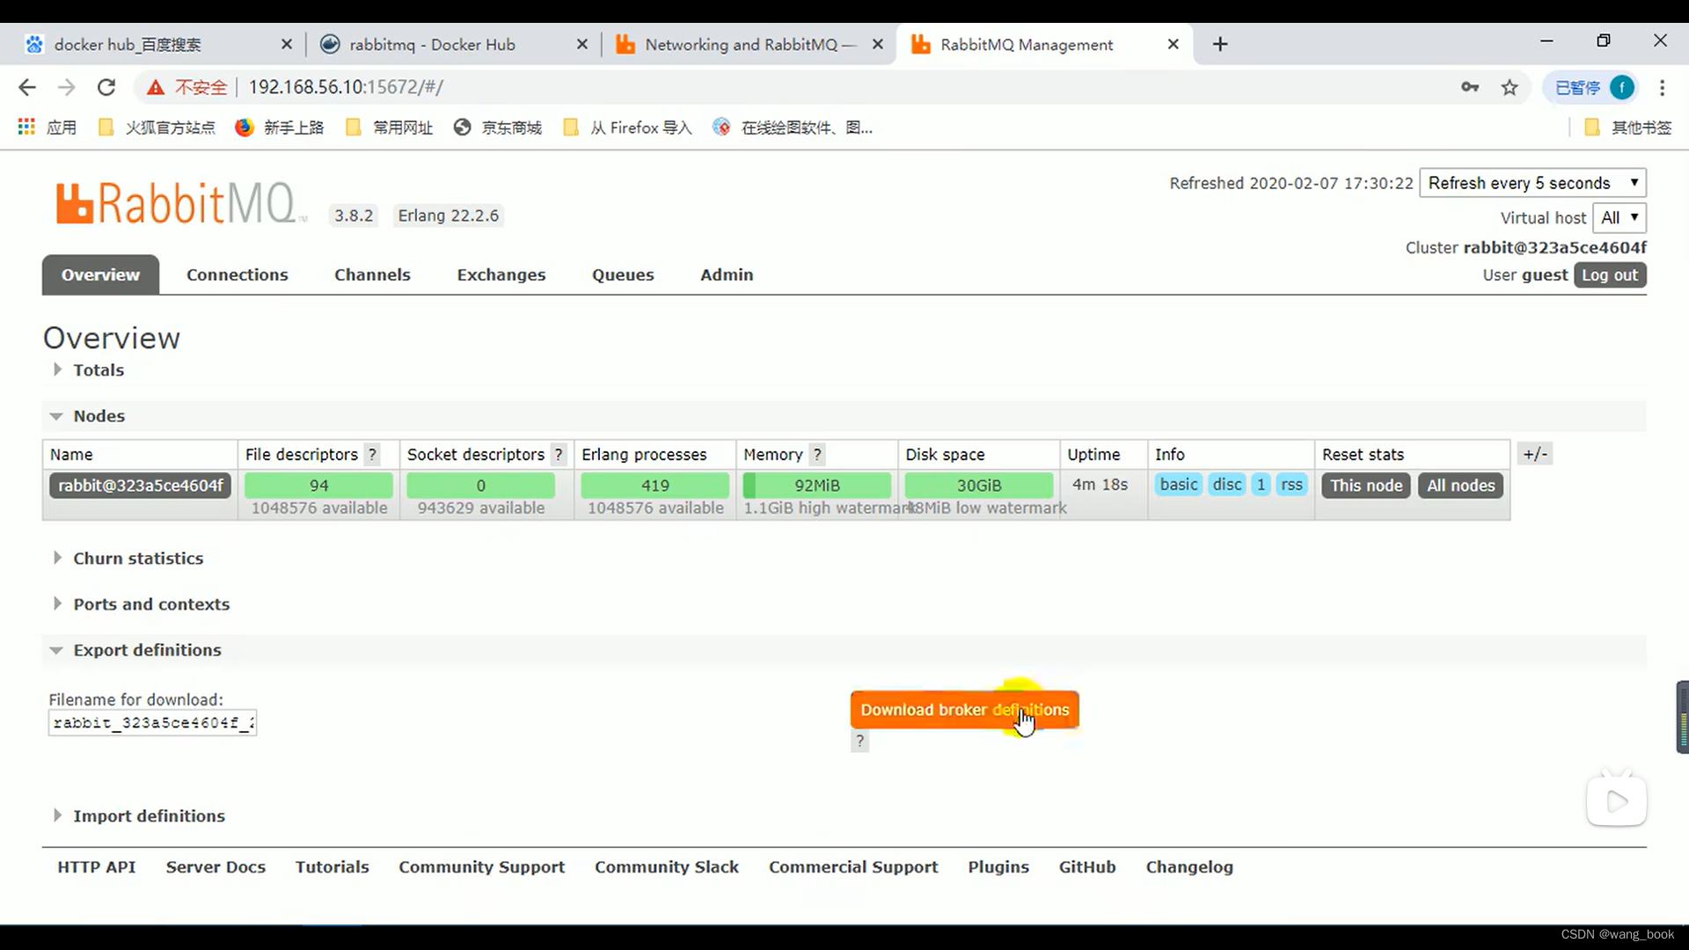This screenshot has height=950, width=1689.
Task: Click the HTTP API link
Action: tap(96, 866)
